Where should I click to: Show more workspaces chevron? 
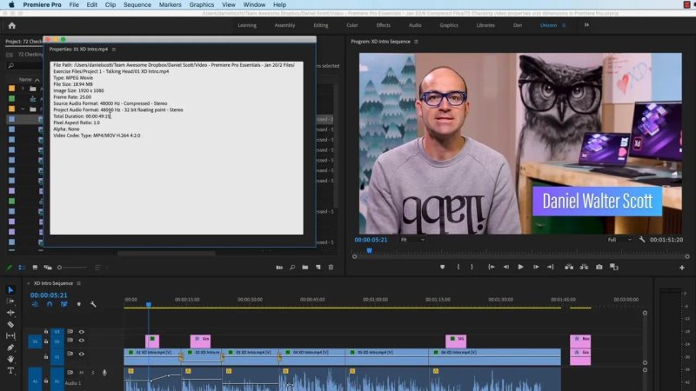[586, 25]
